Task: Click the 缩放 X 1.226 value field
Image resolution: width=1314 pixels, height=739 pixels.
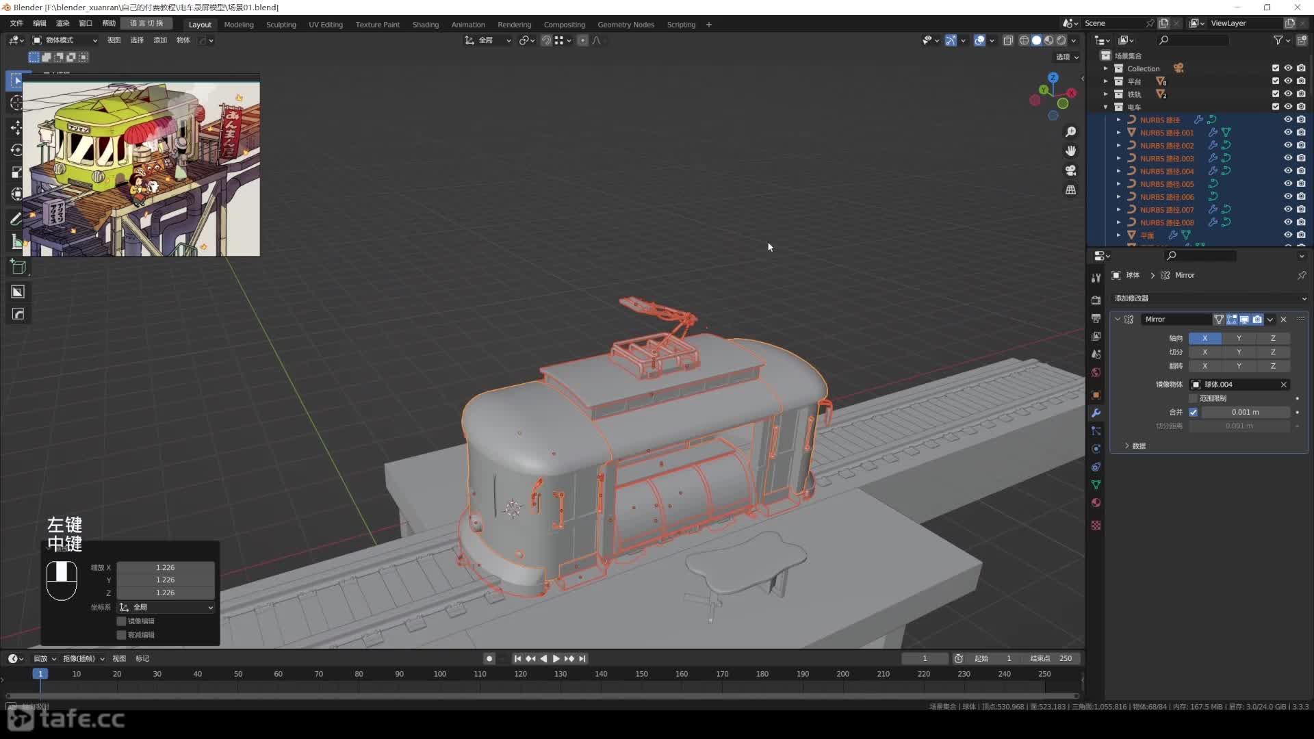Action: [x=165, y=568]
